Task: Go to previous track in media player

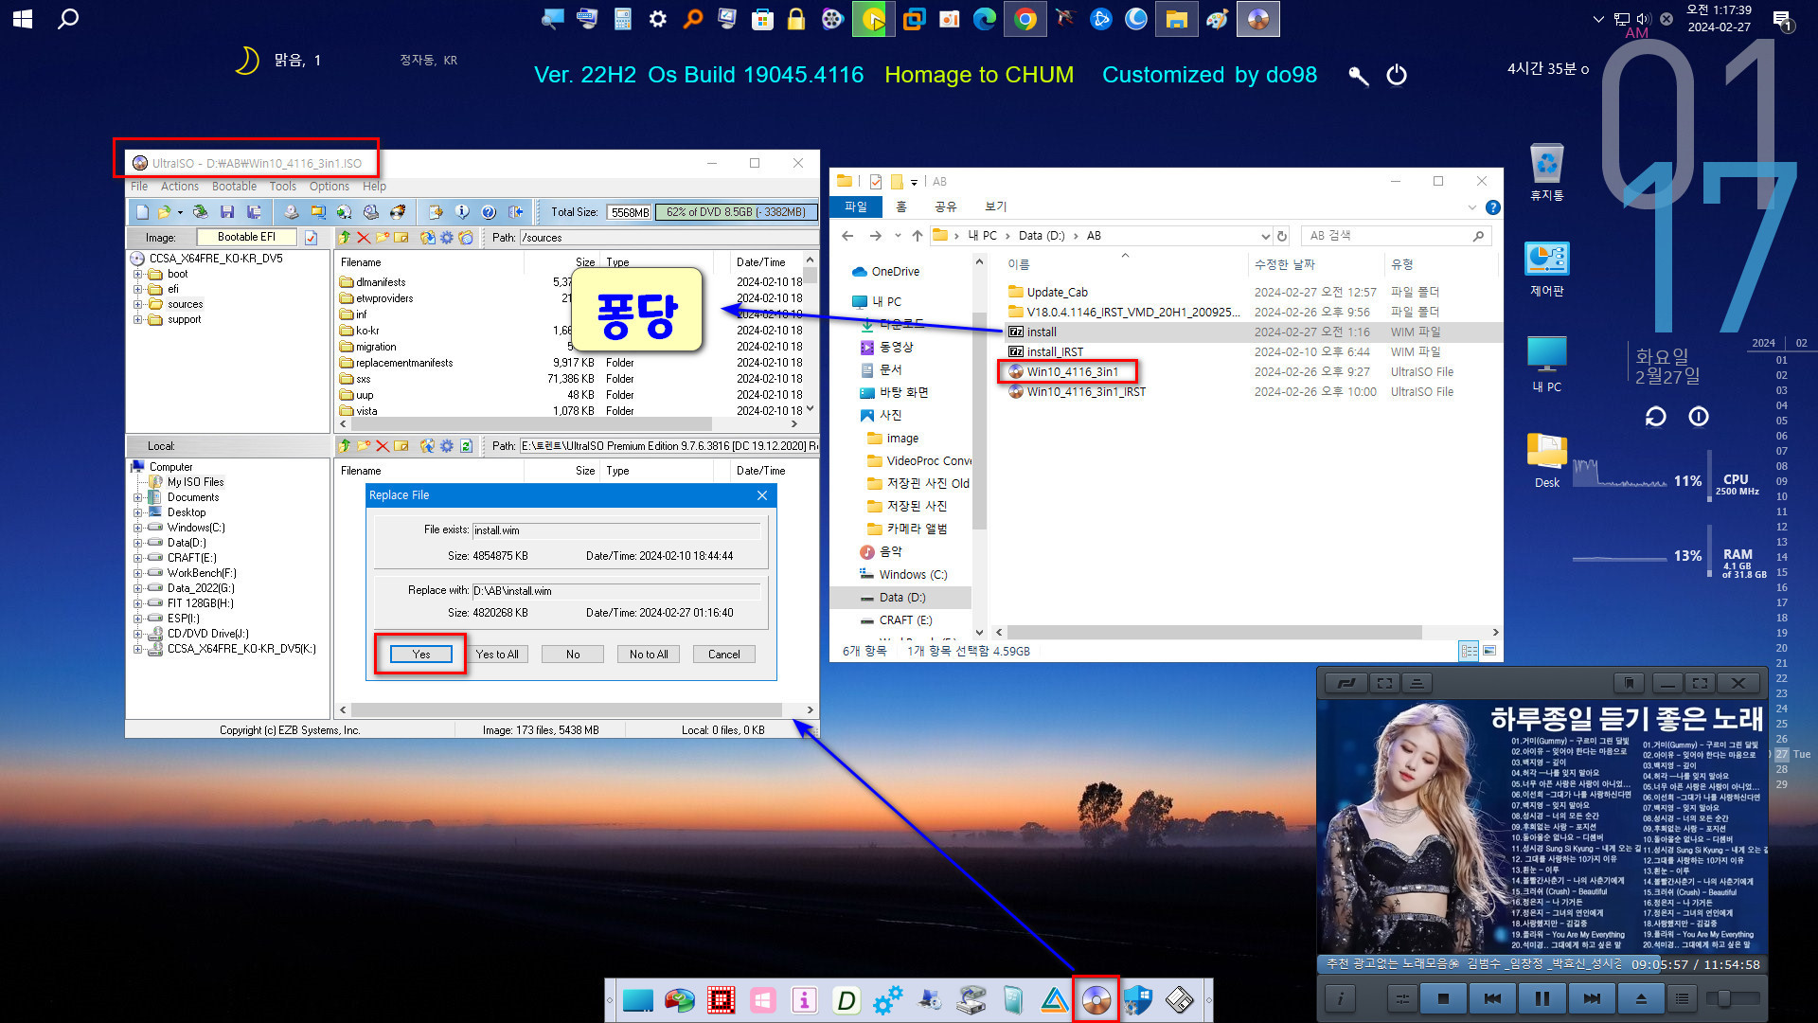Action: [1492, 998]
